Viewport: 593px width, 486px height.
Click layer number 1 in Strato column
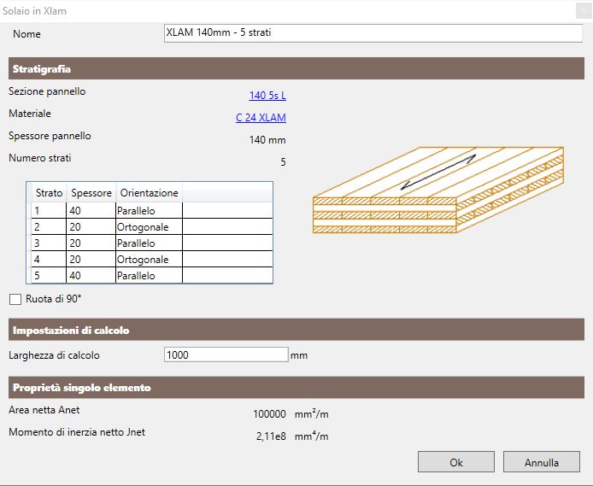click(x=49, y=210)
